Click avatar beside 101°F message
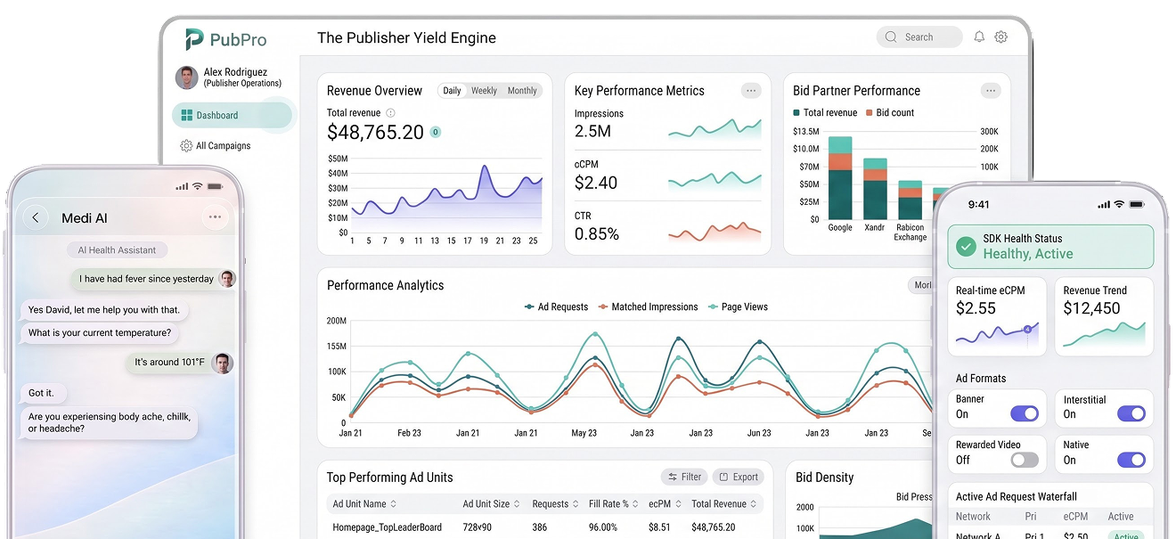Image resolution: width=1176 pixels, height=539 pixels. click(x=223, y=363)
